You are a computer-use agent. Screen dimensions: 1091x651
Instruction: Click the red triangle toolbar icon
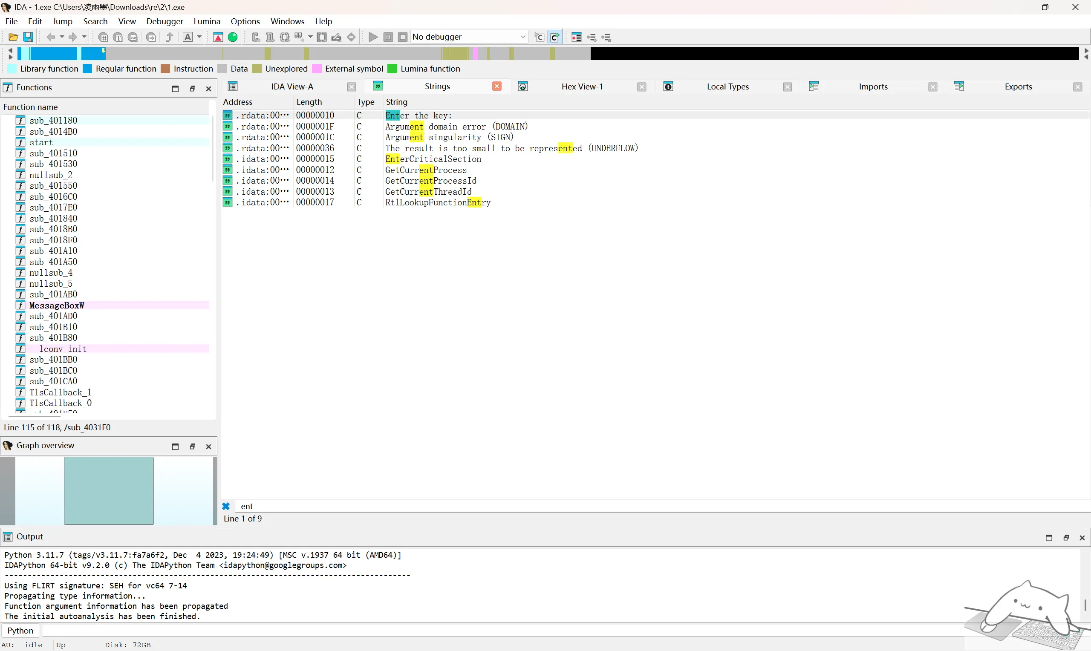tap(218, 37)
